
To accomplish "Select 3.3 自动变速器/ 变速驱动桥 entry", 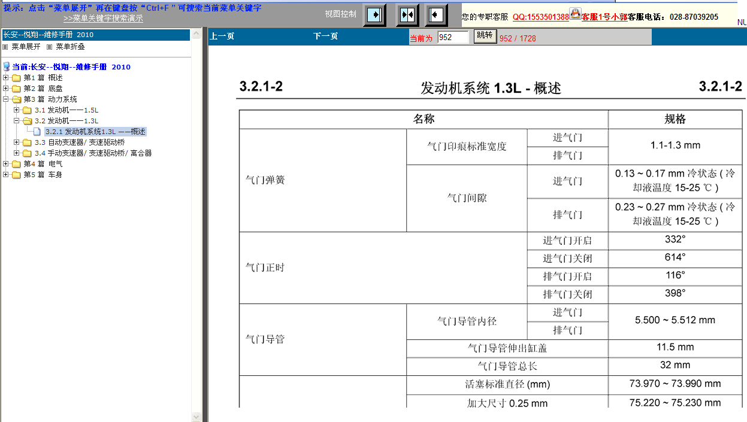I will [x=80, y=142].
